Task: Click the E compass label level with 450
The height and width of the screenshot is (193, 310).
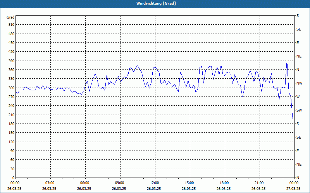Action: (298, 43)
